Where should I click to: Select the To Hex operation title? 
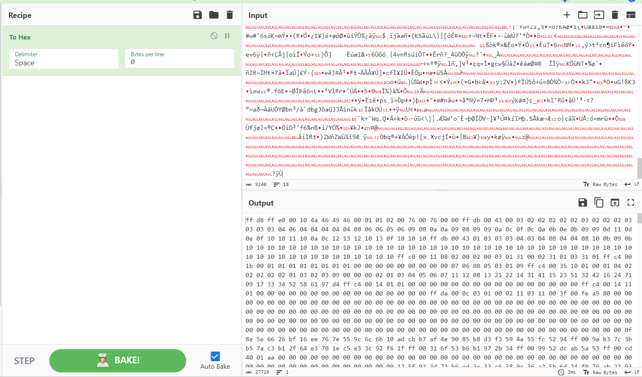[x=20, y=37]
